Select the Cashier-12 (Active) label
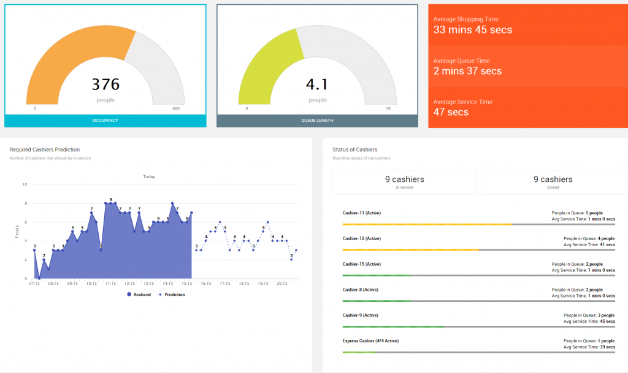The width and height of the screenshot is (628, 373). (x=362, y=238)
